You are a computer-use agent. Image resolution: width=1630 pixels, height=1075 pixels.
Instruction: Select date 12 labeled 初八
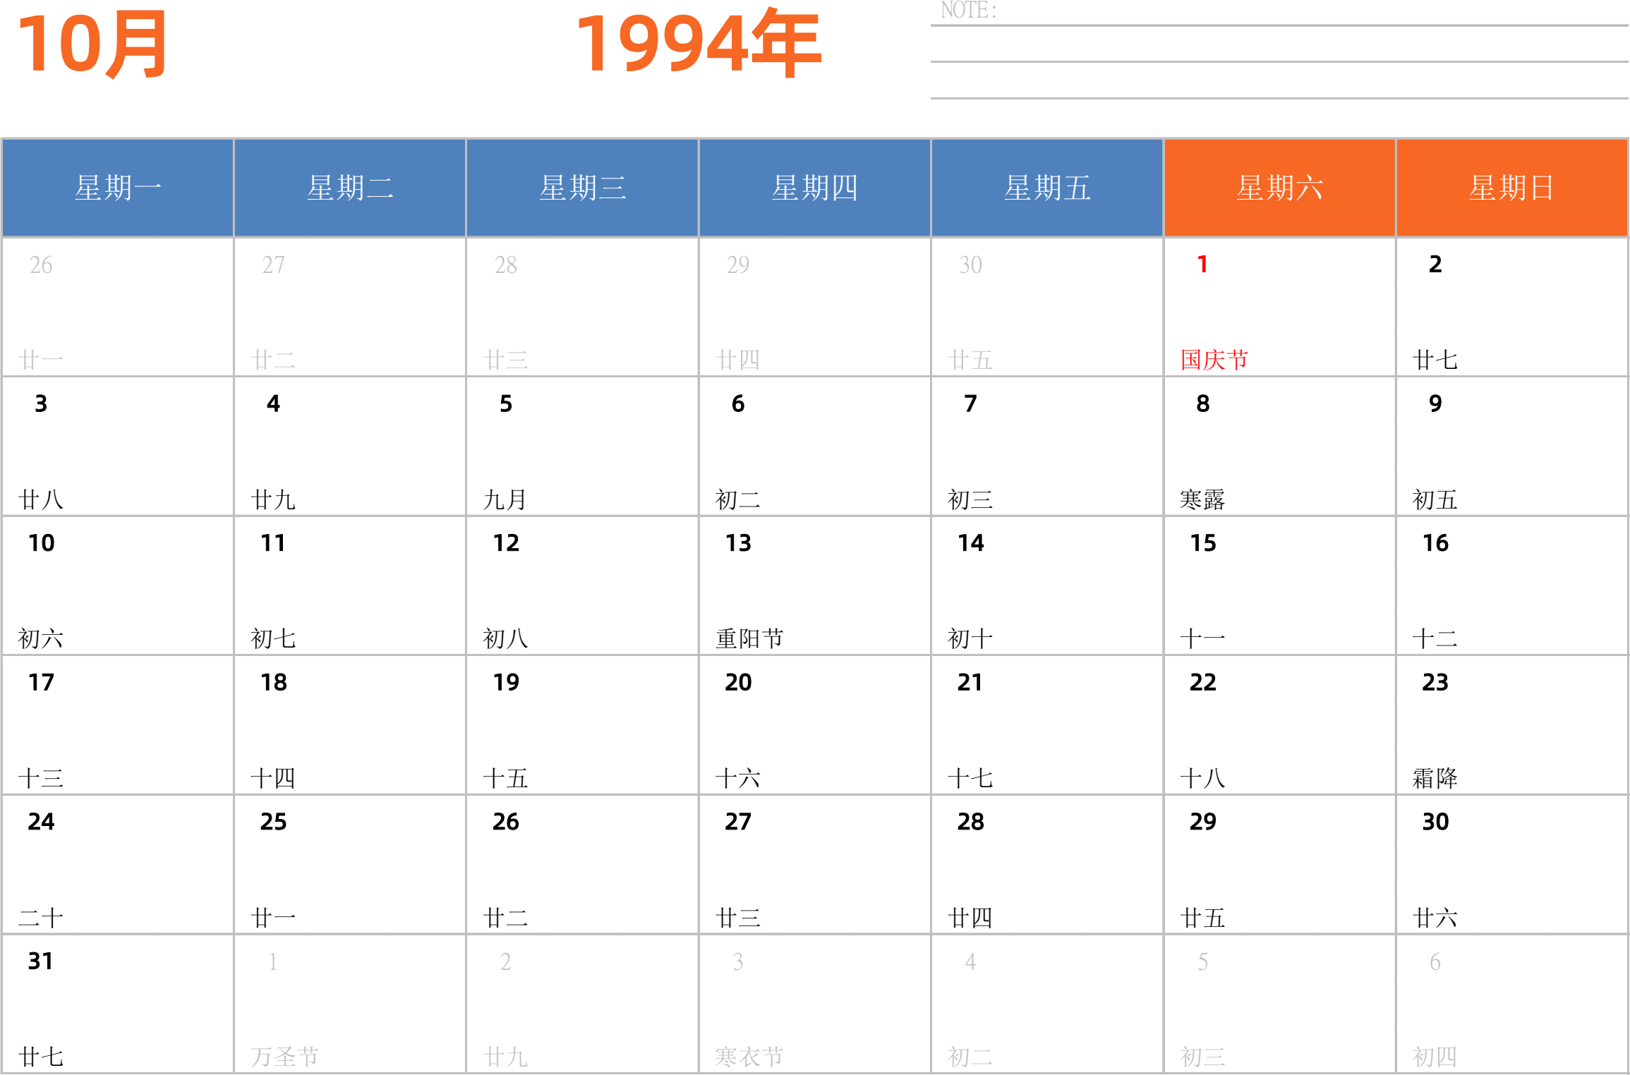click(x=506, y=543)
